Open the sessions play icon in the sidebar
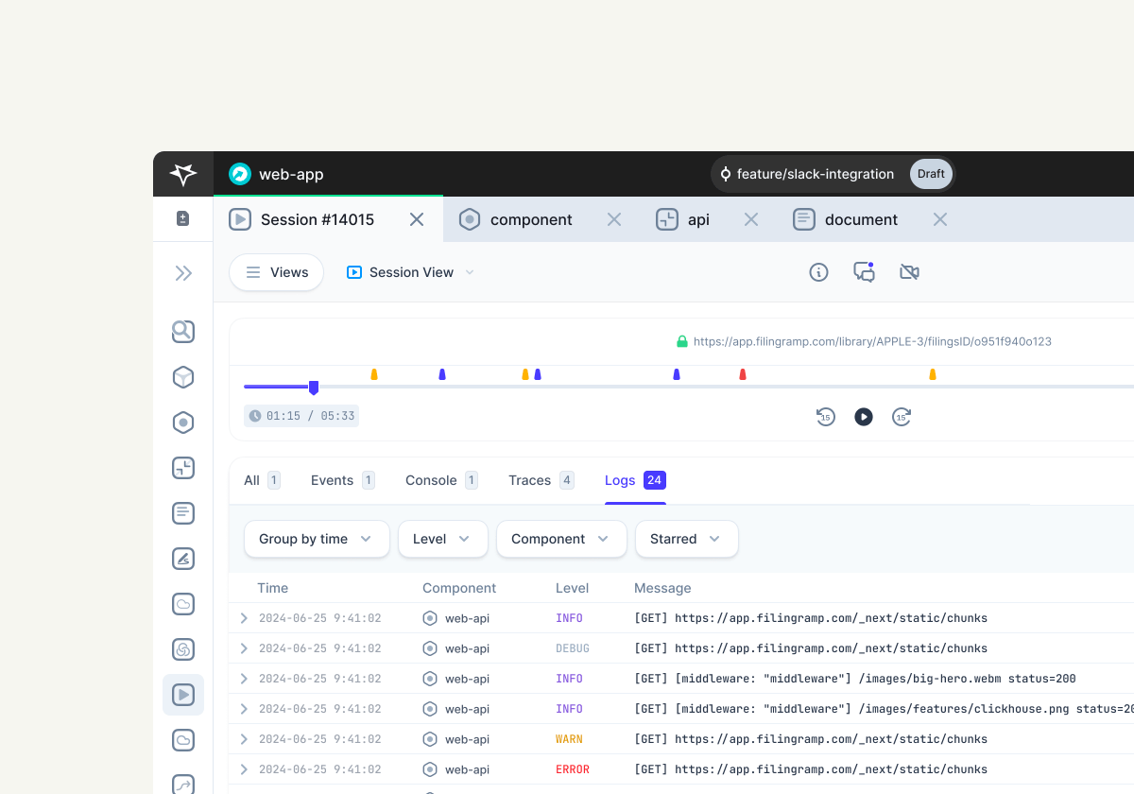Screen dimensions: 1134x794 183,695
